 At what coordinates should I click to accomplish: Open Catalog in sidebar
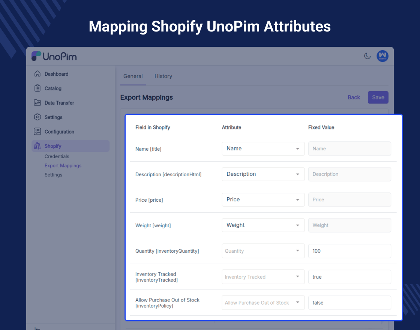pyautogui.click(x=53, y=88)
